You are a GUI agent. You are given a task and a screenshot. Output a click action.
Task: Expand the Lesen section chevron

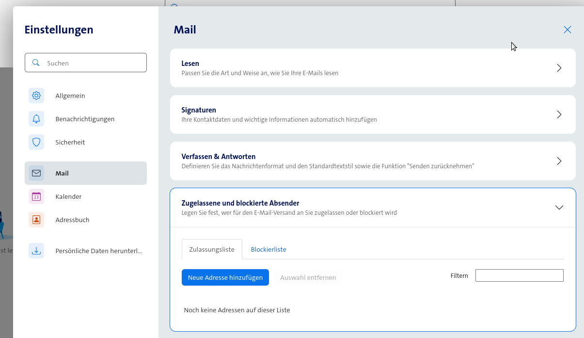(559, 68)
